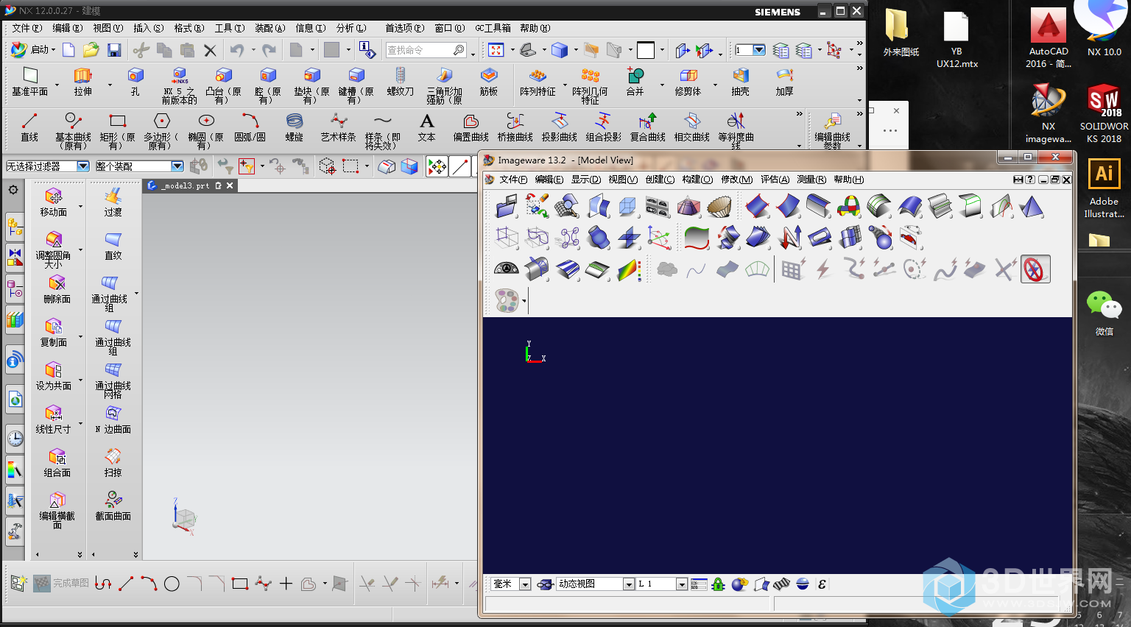Click the blue pyramid icon in Imageware toolbar
The width and height of the screenshot is (1131, 627).
1032,206
